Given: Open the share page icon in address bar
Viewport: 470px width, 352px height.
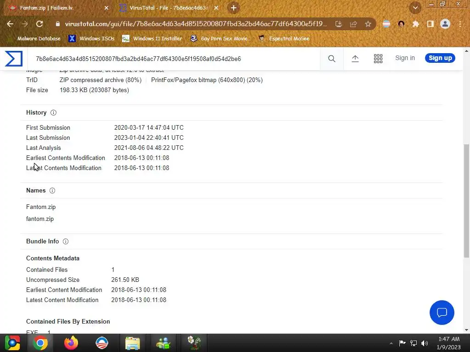Looking at the screenshot, I should click(353, 24).
